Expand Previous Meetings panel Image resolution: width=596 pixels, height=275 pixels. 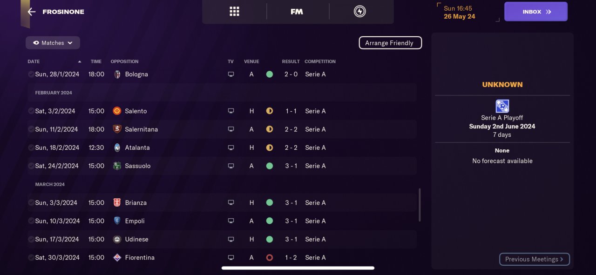tap(534, 259)
